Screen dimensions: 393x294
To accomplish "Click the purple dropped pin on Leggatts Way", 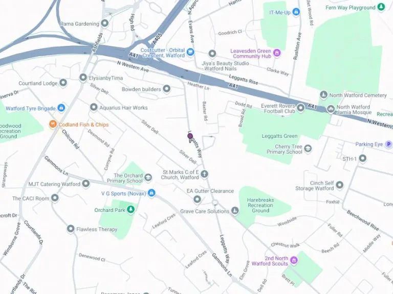I will point(190,137).
